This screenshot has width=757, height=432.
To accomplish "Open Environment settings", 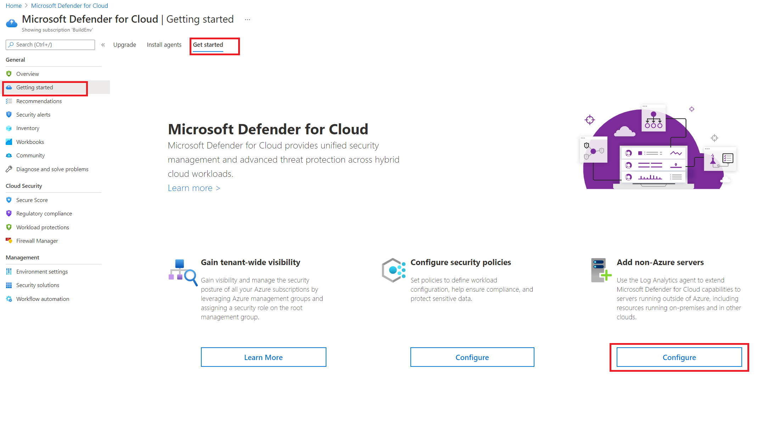I will click(42, 271).
